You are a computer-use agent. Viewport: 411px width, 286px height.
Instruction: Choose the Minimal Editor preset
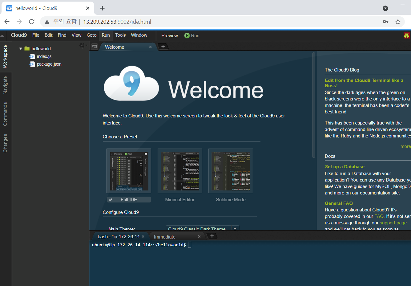(180, 200)
